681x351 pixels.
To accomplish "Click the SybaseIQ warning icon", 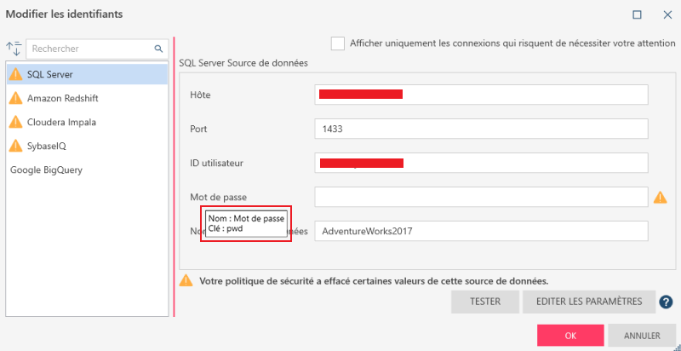I will pos(15,147).
